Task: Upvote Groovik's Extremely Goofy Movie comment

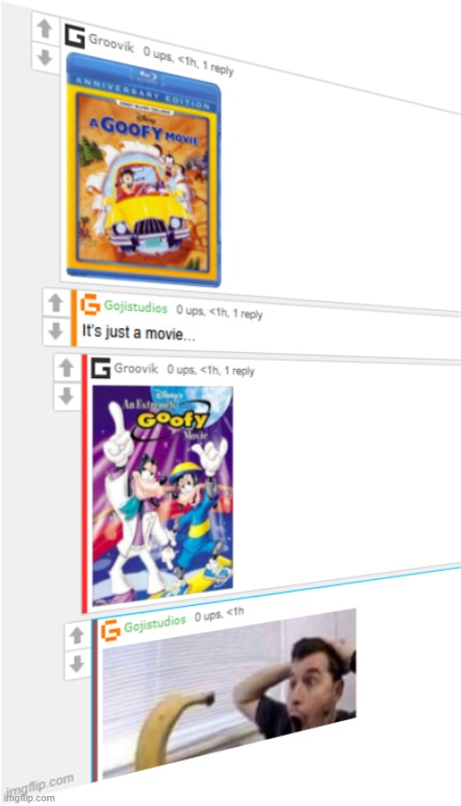Action: pos(66,368)
